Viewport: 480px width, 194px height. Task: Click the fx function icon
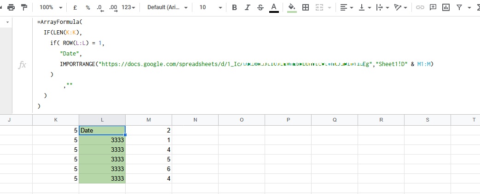coord(22,65)
